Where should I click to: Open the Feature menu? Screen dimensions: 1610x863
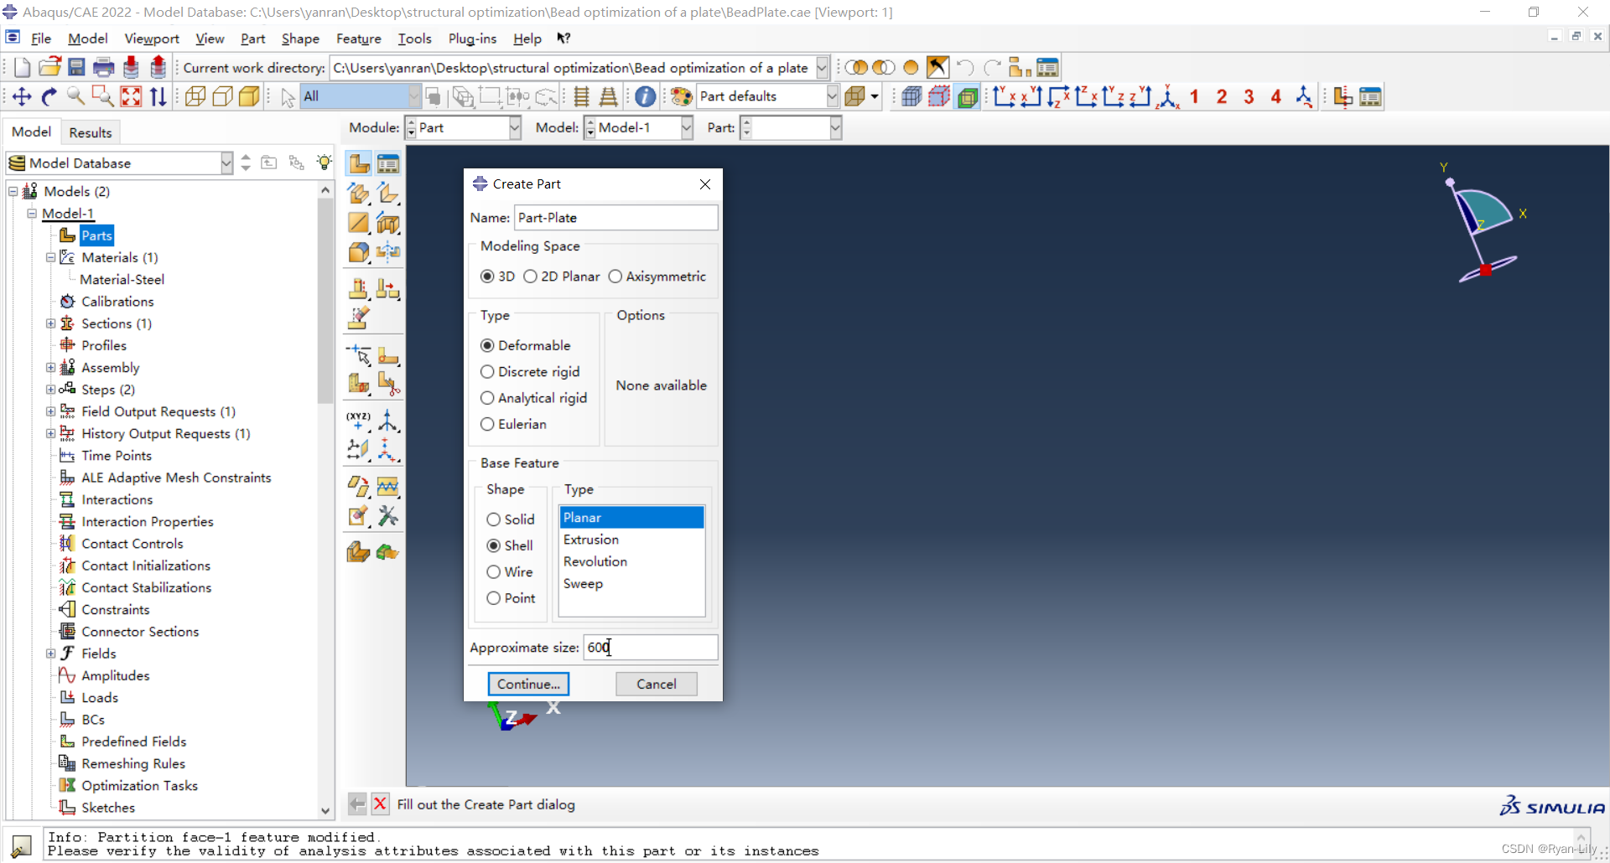click(x=358, y=39)
